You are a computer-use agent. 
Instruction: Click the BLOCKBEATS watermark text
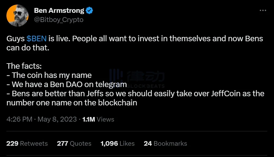pos(145,86)
